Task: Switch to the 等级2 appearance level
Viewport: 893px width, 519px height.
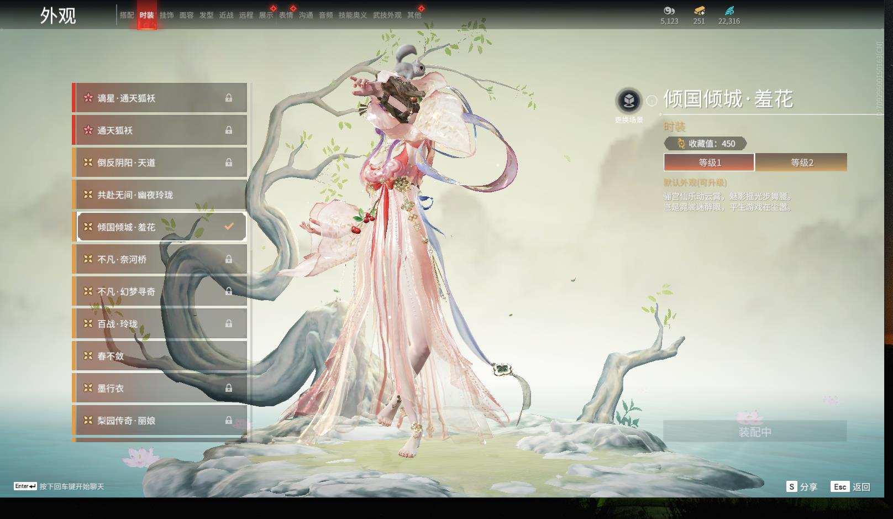Action: 801,162
